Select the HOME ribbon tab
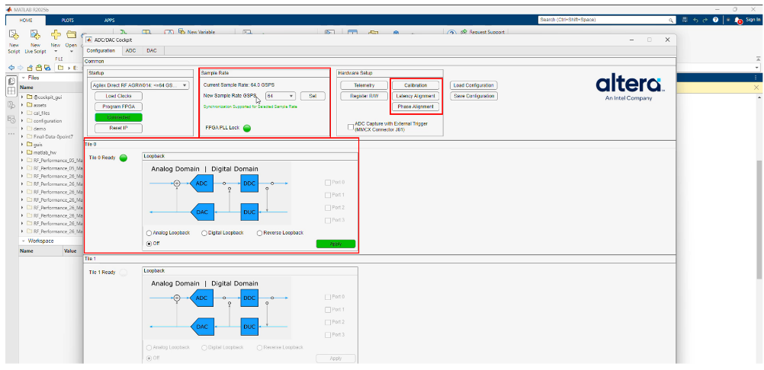This screenshot has width=764, height=370. point(26,21)
